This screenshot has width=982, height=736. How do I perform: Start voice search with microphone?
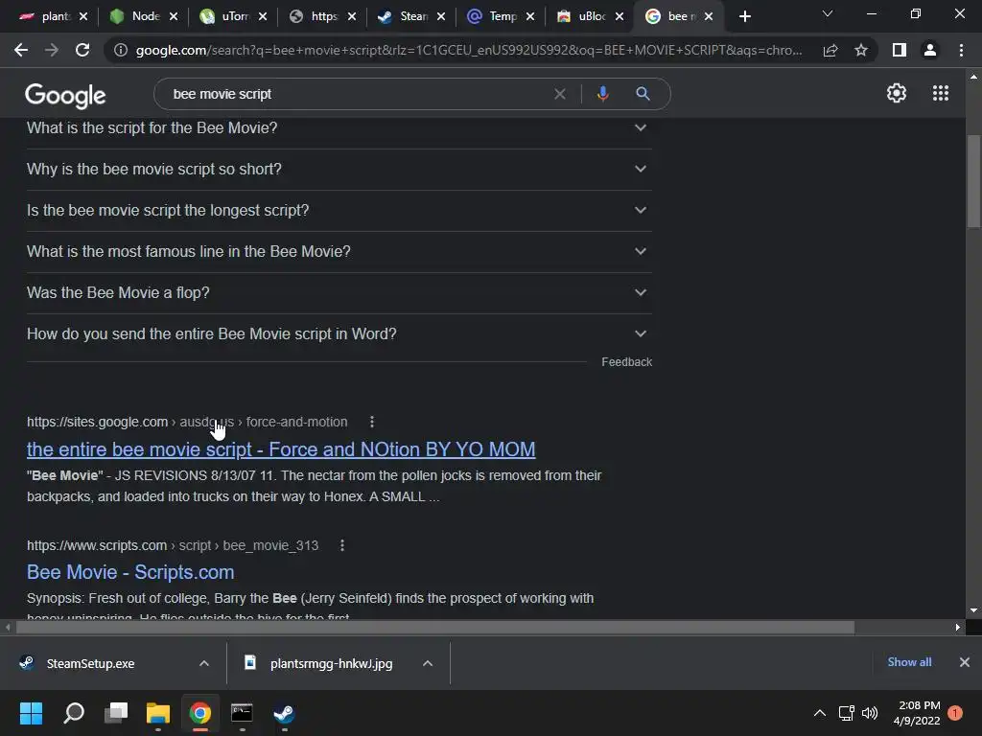tap(602, 94)
